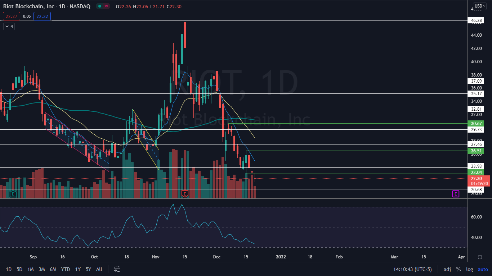
Task: Click the red sell price 22.27 button
Action: (x=12, y=16)
